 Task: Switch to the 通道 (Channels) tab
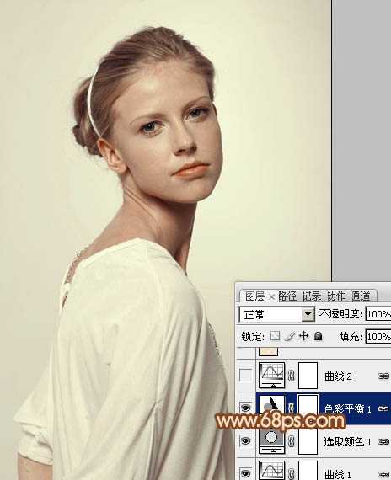click(x=361, y=296)
